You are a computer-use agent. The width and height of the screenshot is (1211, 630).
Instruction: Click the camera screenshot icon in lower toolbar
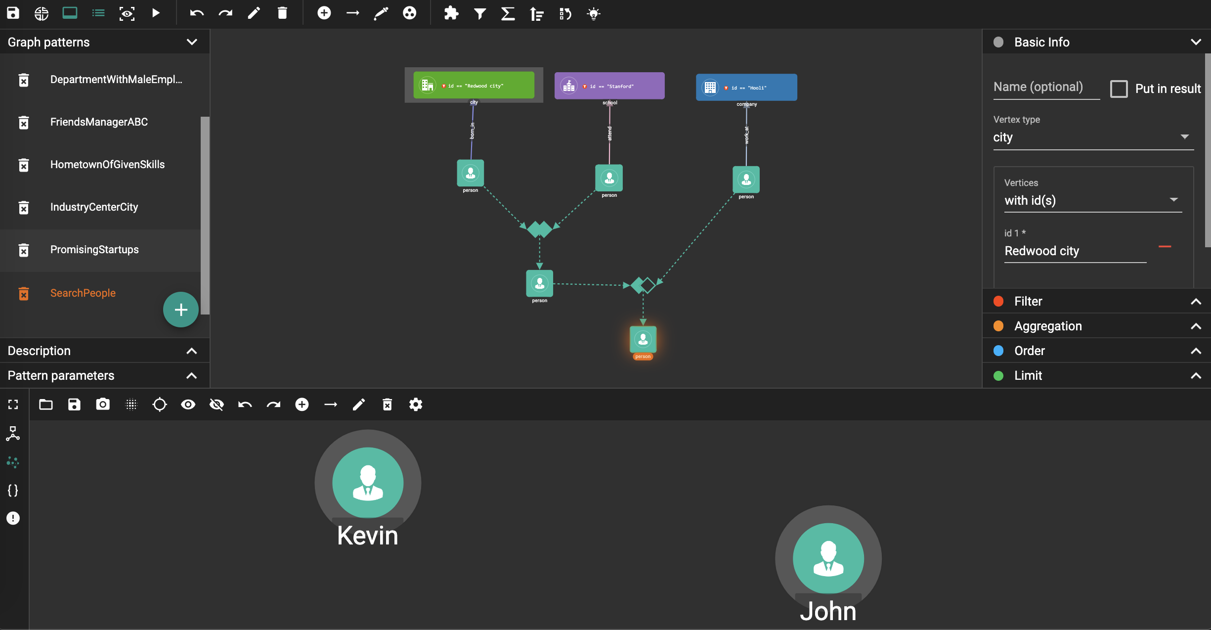click(103, 405)
